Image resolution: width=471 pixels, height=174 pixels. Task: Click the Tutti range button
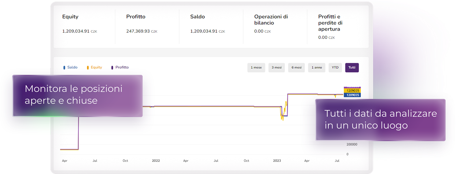pos(352,68)
